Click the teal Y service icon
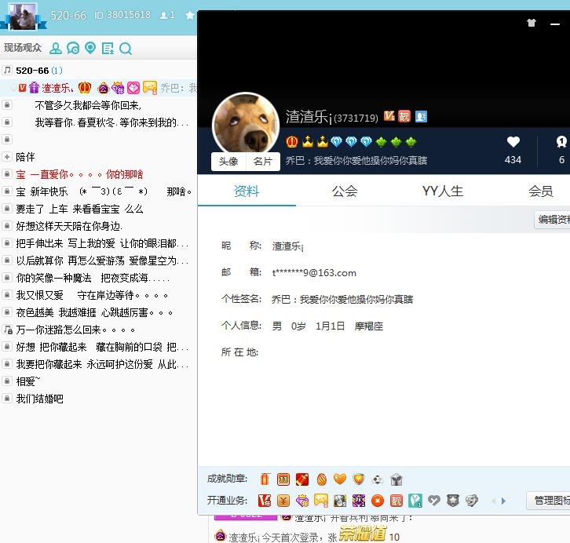Viewport: 570px width, 543px height. [415, 501]
